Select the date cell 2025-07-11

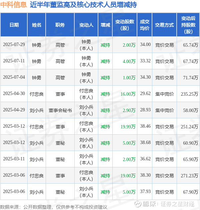14,61
